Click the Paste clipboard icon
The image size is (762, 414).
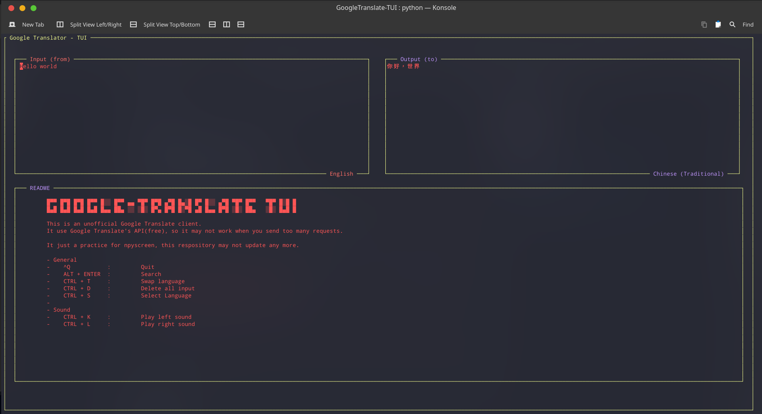[718, 25]
